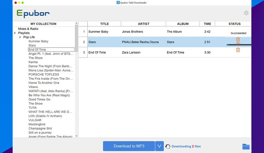The image size is (264, 153).
Task: Select Karma in the collection list
Action: click(33, 62)
